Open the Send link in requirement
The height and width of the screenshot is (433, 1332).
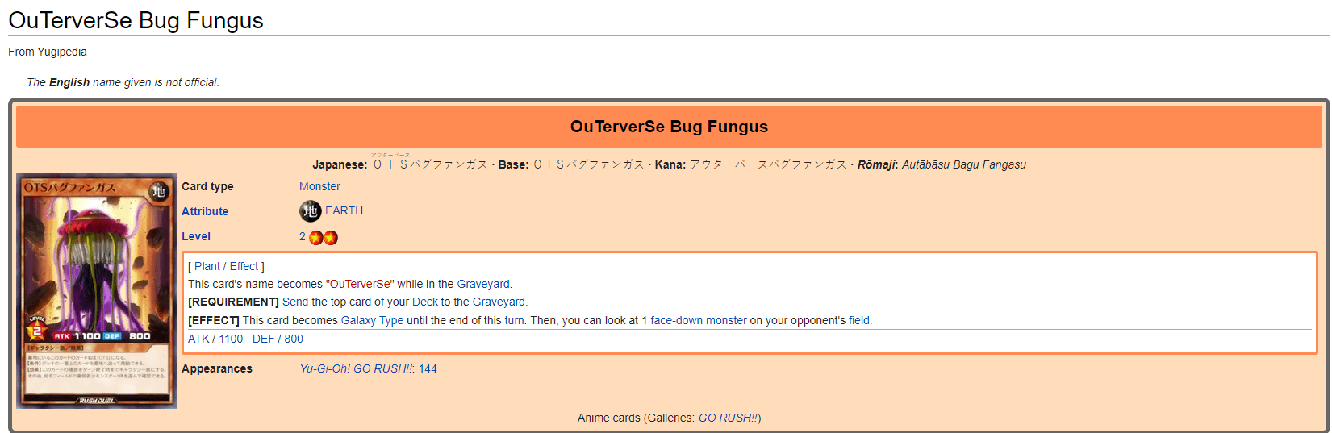pos(295,302)
